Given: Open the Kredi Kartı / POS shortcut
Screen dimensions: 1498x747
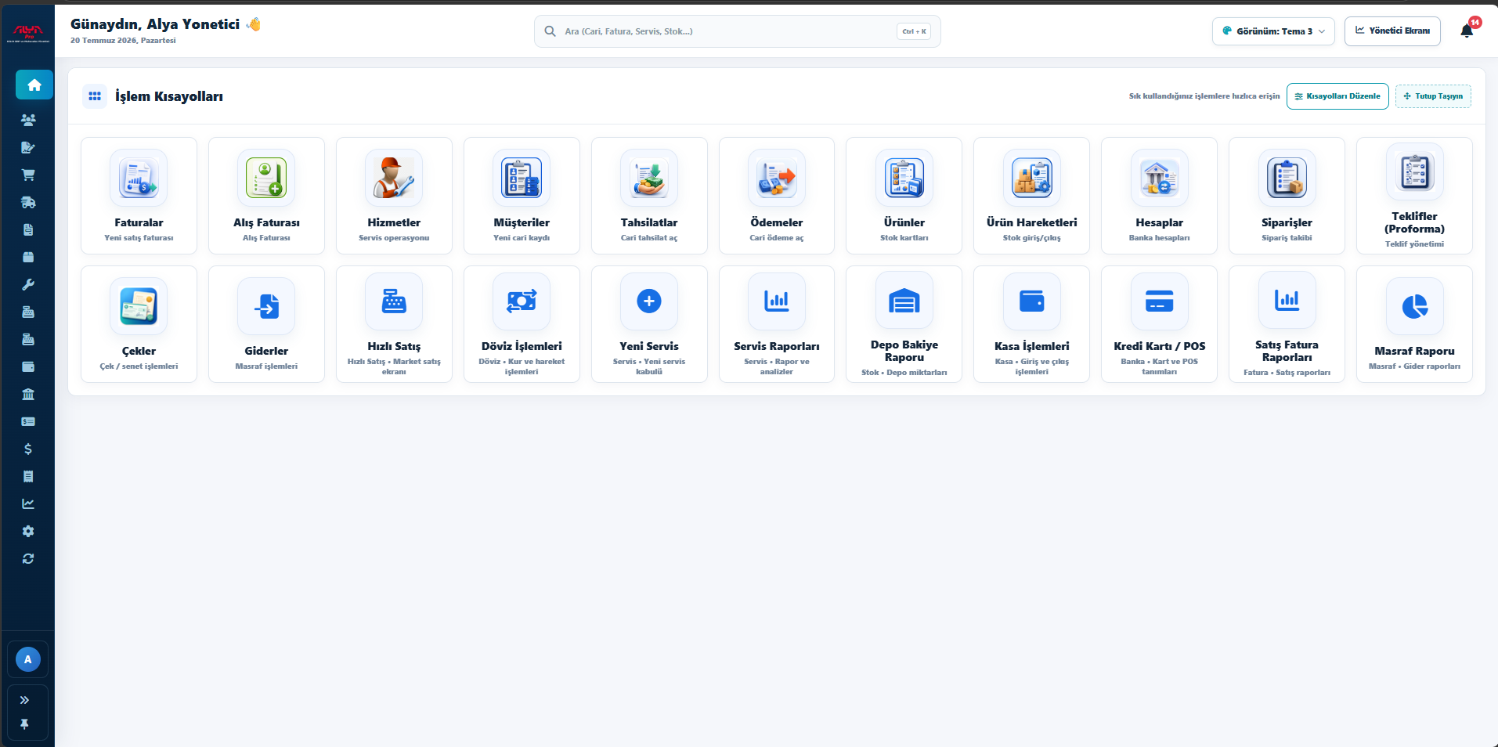Looking at the screenshot, I should 1160,324.
